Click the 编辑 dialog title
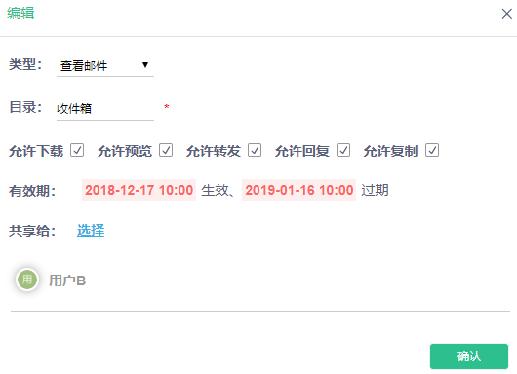 tap(20, 13)
